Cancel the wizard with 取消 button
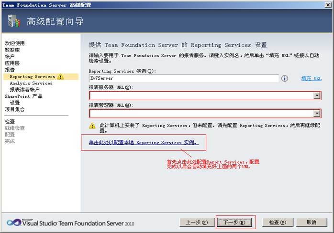 pyautogui.click(x=312, y=222)
